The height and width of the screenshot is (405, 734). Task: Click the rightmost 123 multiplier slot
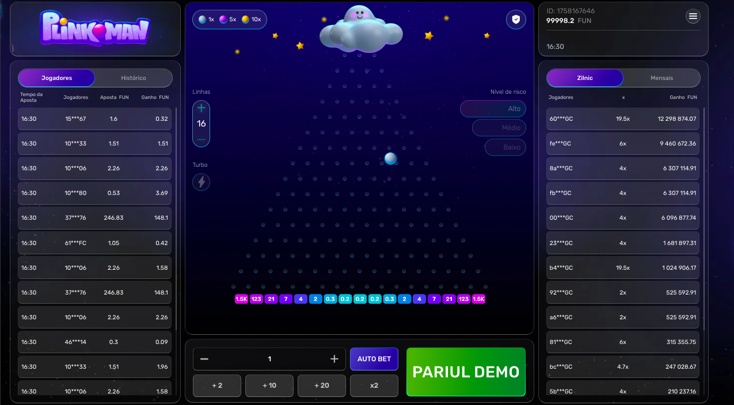[x=463, y=299]
